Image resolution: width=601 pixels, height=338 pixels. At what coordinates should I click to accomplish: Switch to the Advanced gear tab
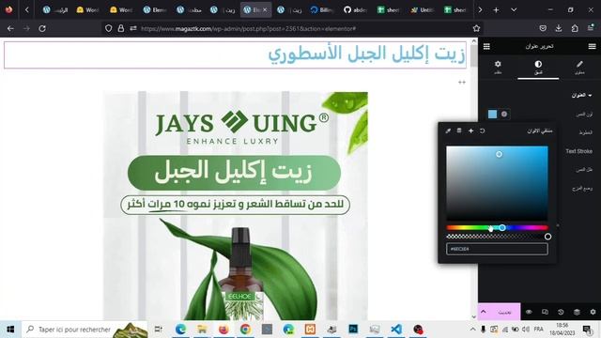click(x=498, y=67)
